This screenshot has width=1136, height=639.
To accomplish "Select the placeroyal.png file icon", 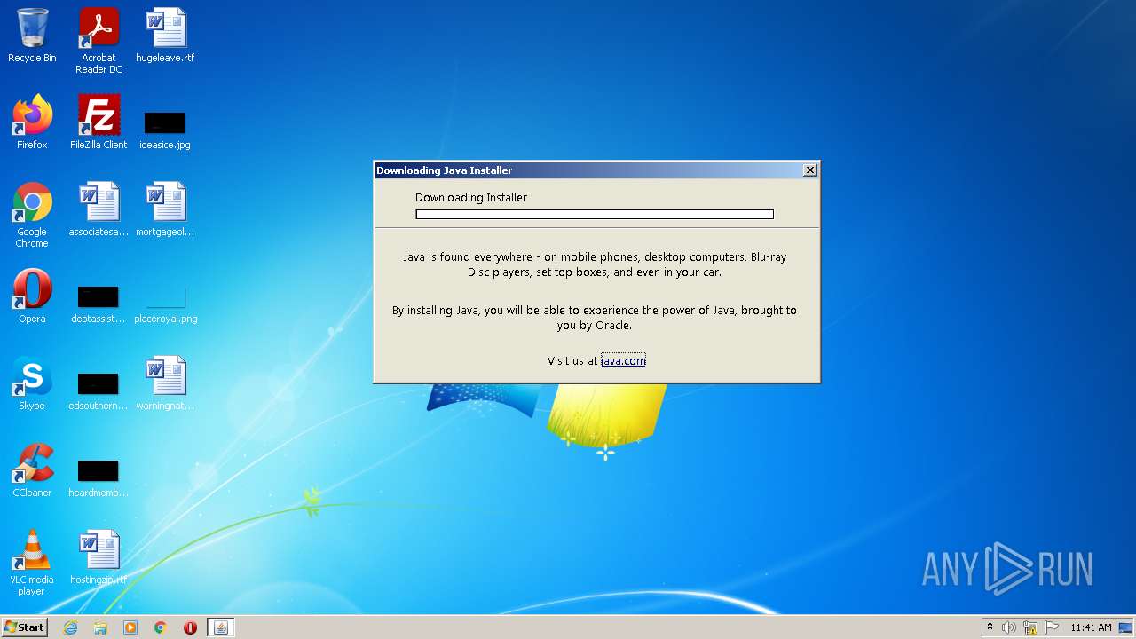I will click(x=165, y=304).
